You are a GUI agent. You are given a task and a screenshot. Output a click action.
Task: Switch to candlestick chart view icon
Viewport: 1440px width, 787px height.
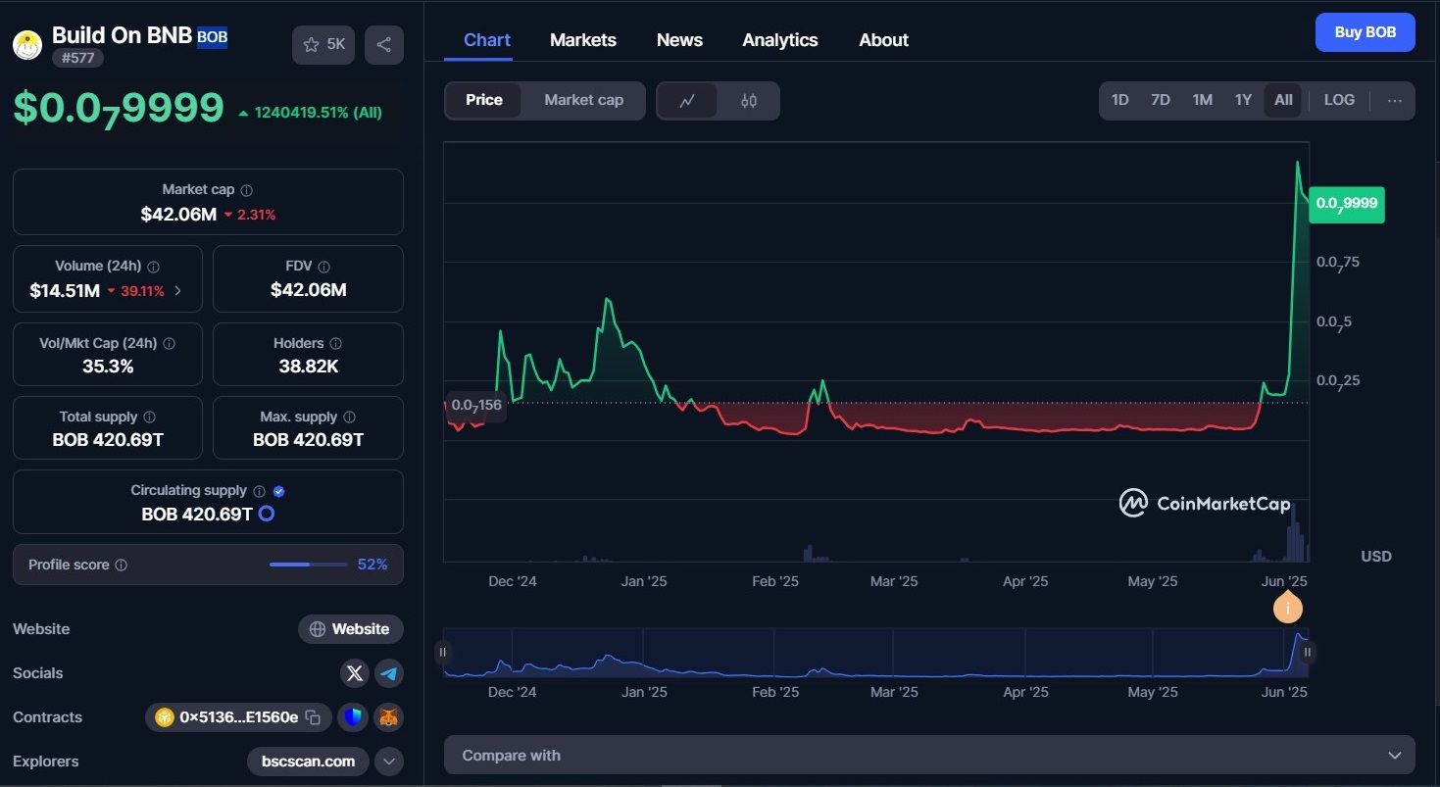pos(749,100)
